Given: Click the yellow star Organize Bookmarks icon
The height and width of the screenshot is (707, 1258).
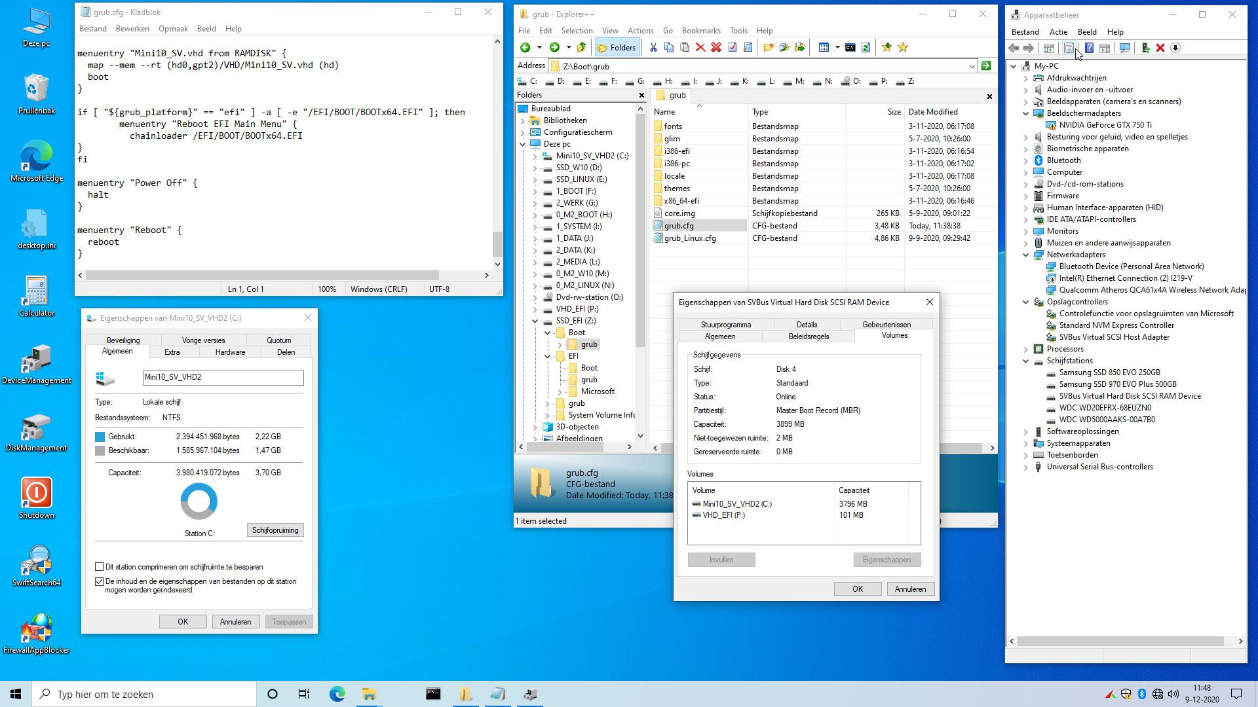Looking at the screenshot, I should (x=903, y=47).
